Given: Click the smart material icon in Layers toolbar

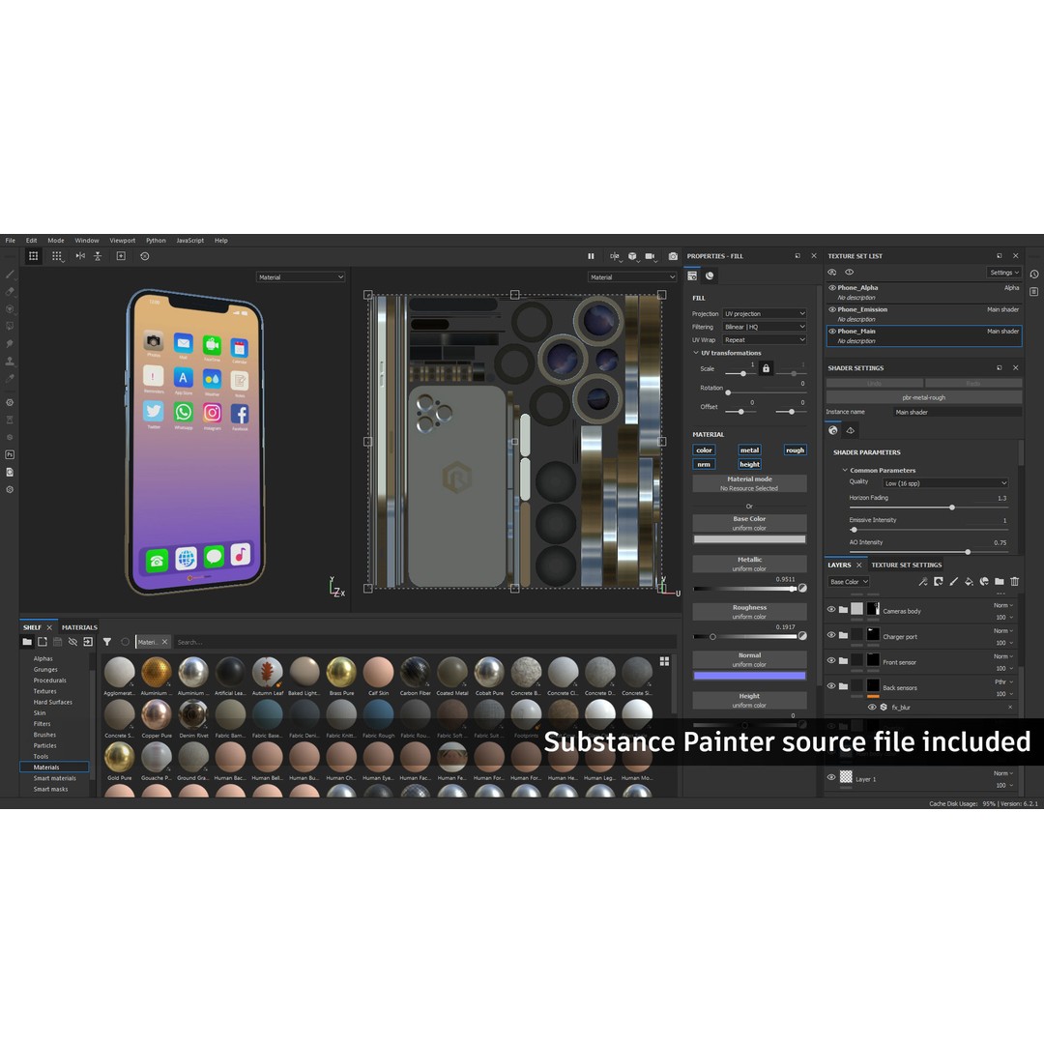Looking at the screenshot, I should [984, 582].
